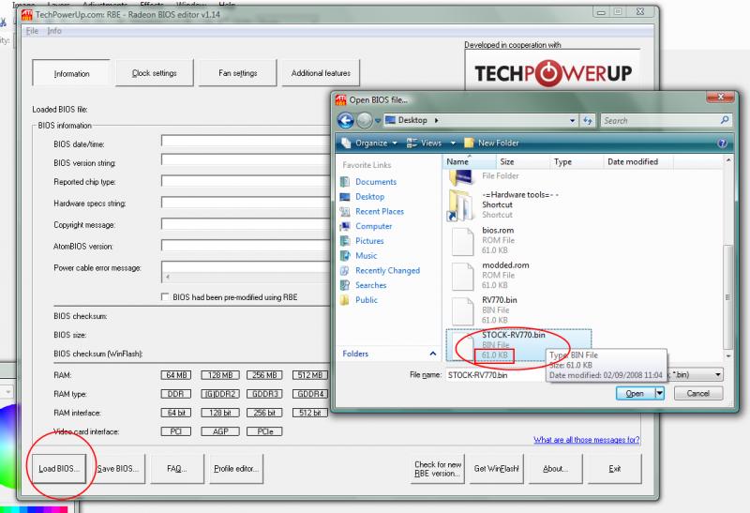This screenshot has width=750, height=513.
Task: Select the bios.rom file icon
Action: coord(462,241)
